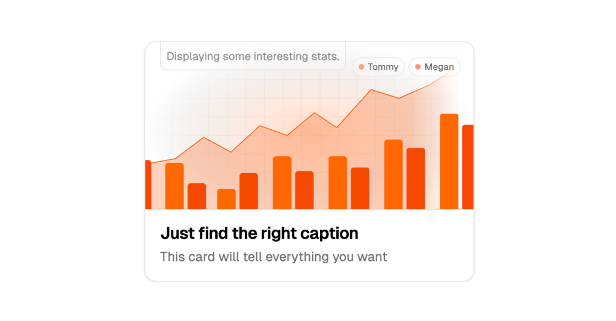Image resolution: width=616 pixels, height=321 pixels.
Task: Select the first full light-orange bar from left
Action: click(x=174, y=186)
